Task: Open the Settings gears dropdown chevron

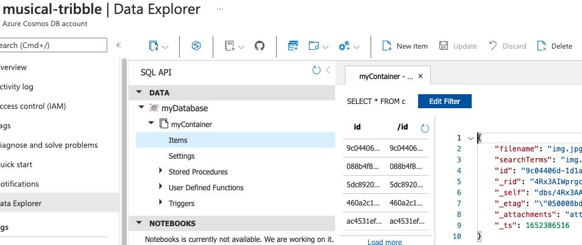Action: [x=357, y=47]
